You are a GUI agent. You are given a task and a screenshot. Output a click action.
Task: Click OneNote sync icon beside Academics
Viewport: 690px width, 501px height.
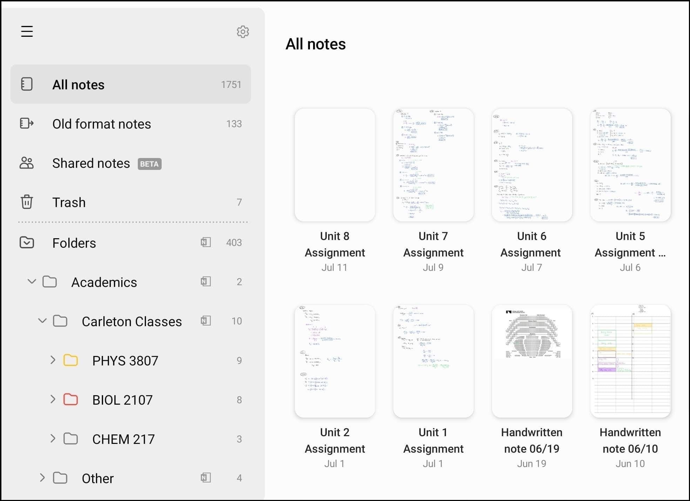205,282
